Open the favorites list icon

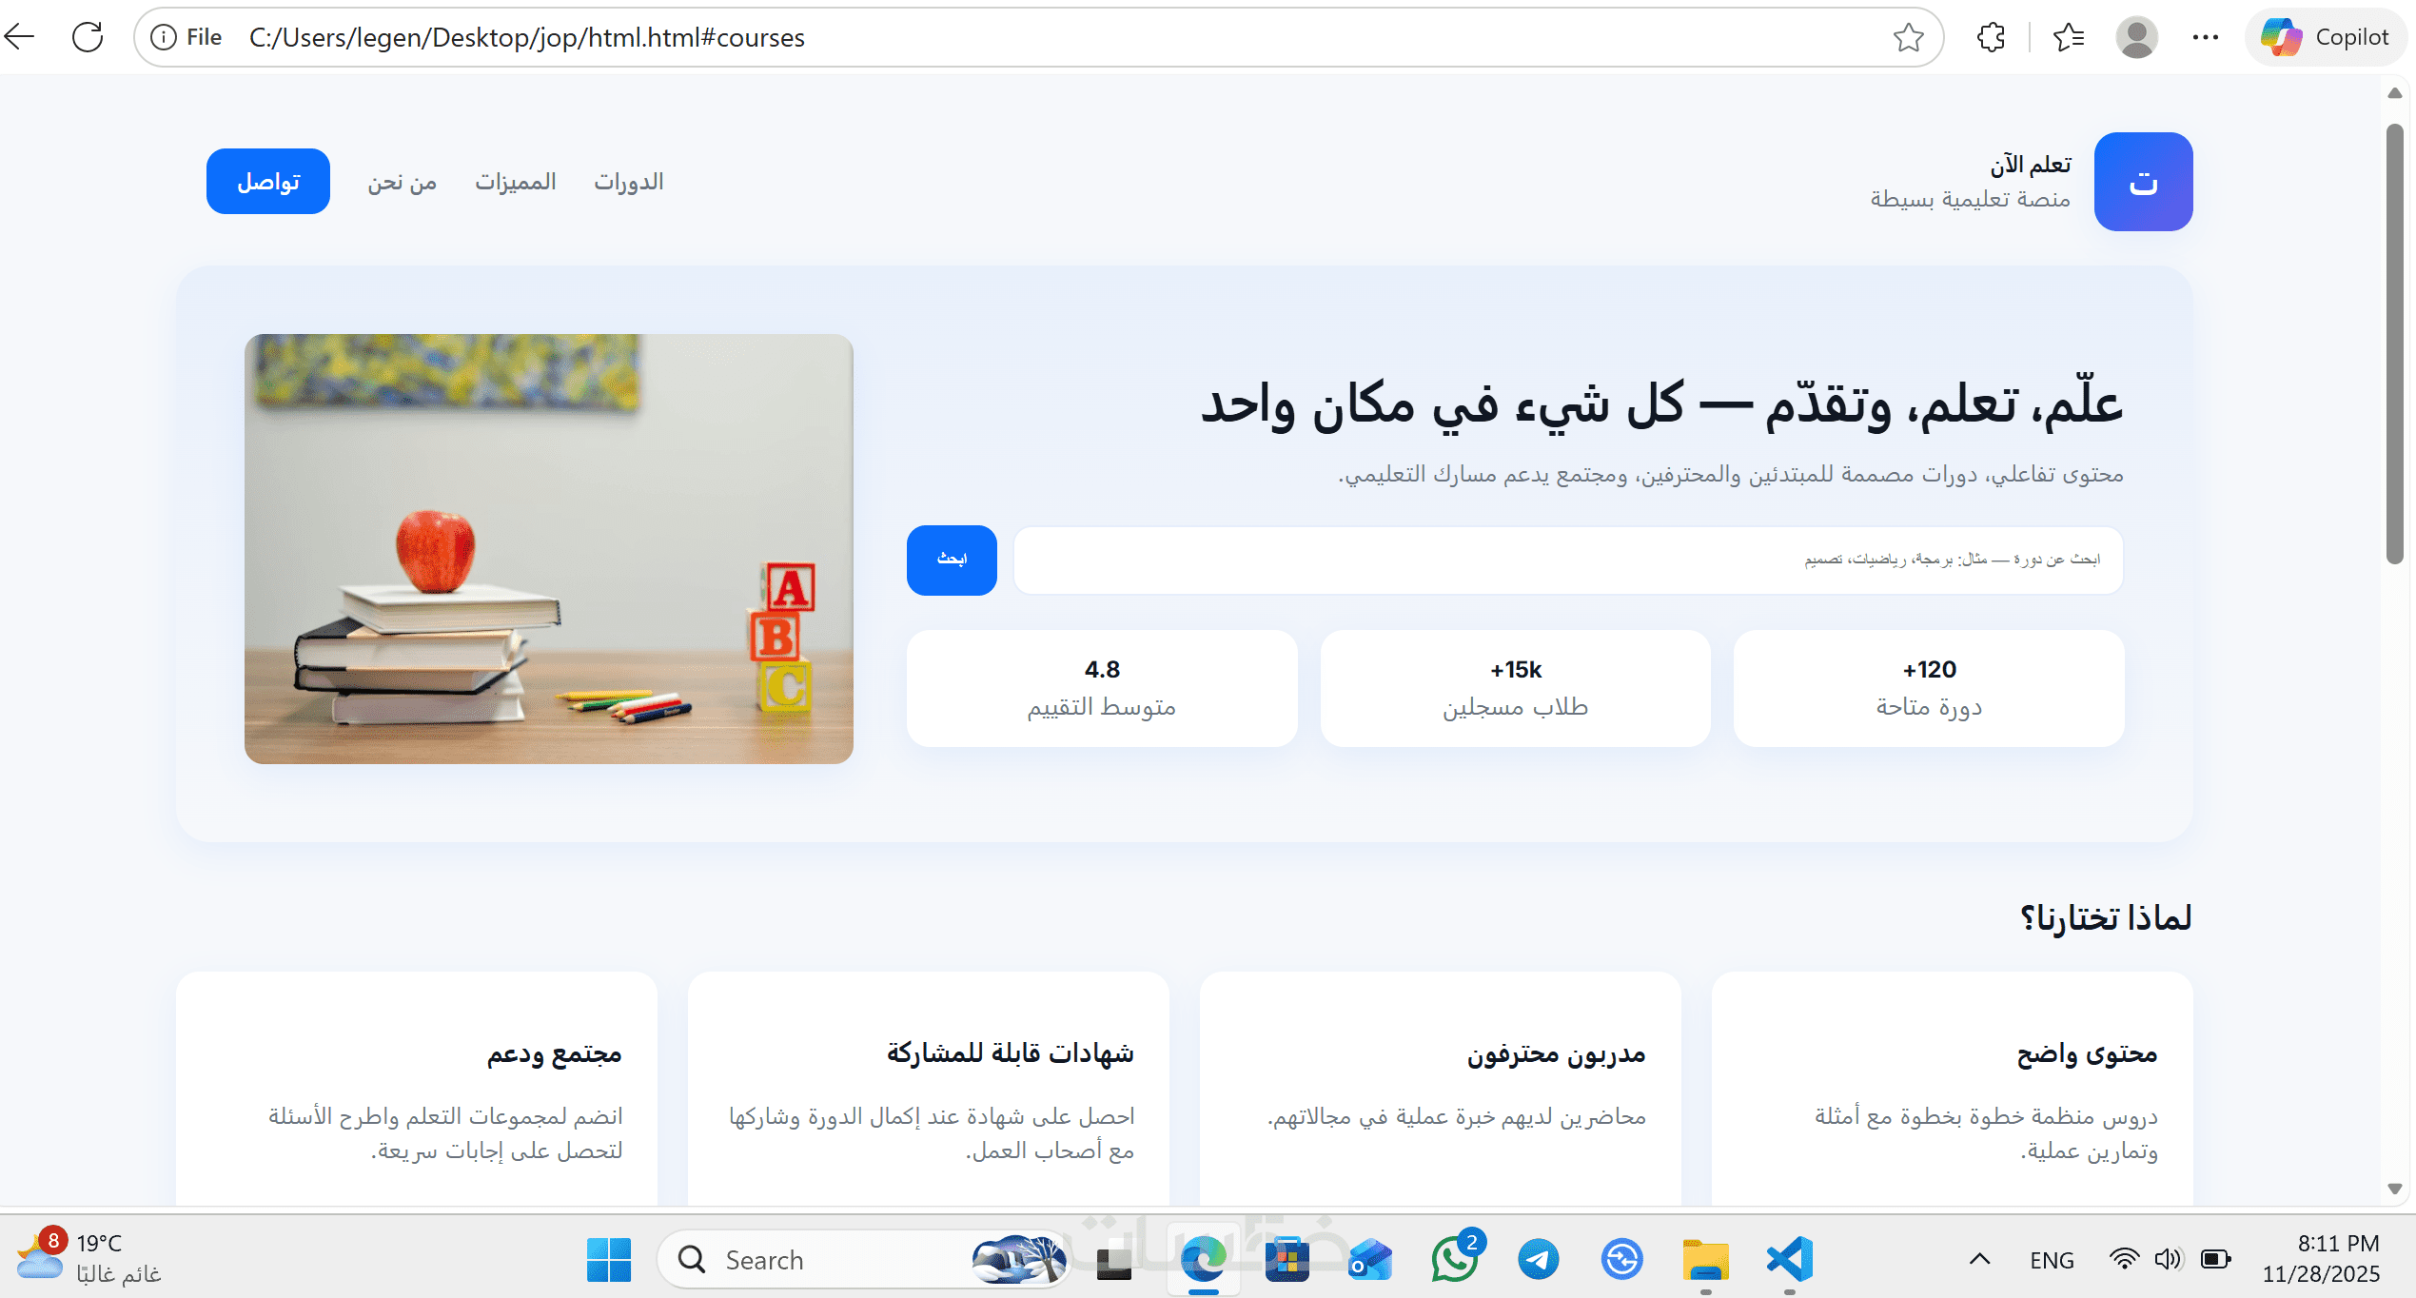pyautogui.click(x=2068, y=37)
